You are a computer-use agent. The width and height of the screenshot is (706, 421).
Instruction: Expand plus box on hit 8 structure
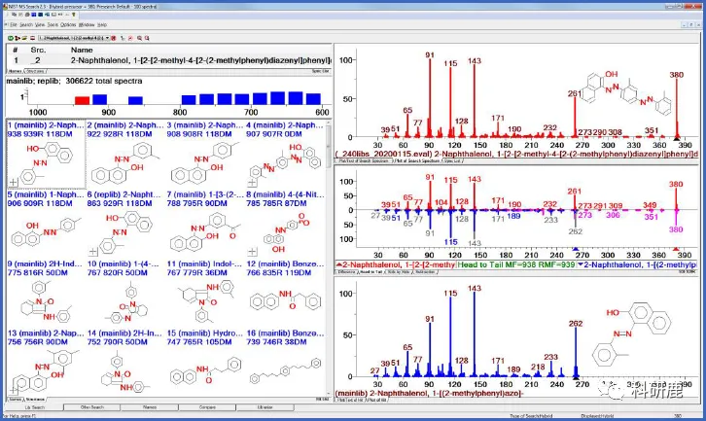click(252, 252)
